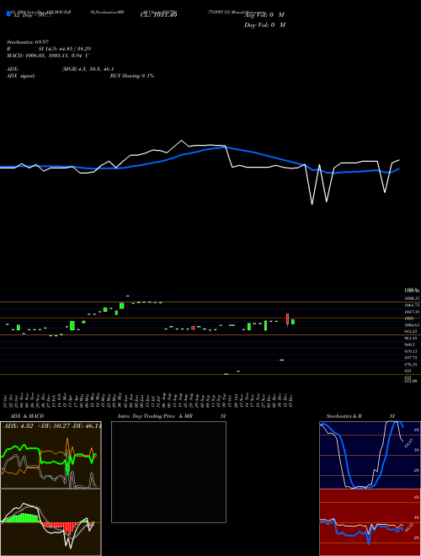Click the 961.88 price axis label
This screenshot has width=421, height=556.
coord(412,338)
